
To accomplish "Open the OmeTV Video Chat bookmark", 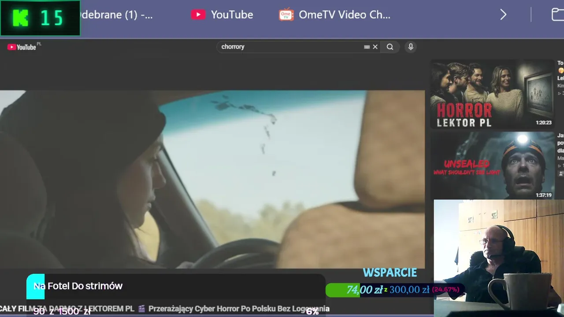I will pos(334,15).
